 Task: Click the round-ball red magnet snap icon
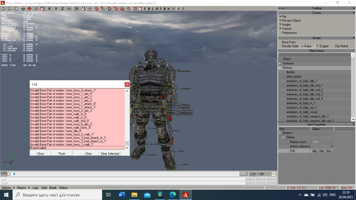click(109, 9)
